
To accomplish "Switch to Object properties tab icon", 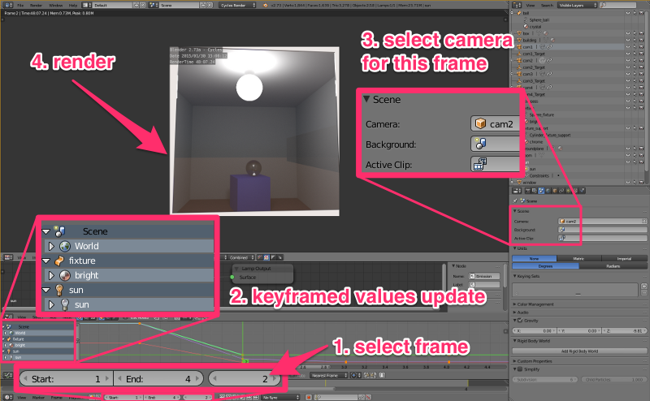I will click(555, 191).
